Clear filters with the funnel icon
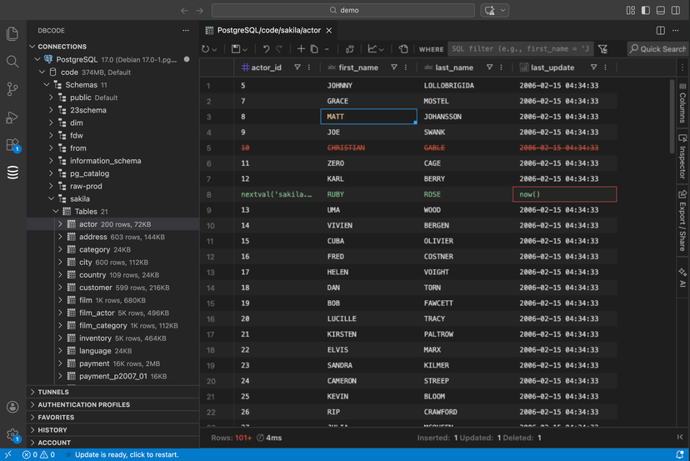This screenshot has height=461, width=690. [x=602, y=49]
